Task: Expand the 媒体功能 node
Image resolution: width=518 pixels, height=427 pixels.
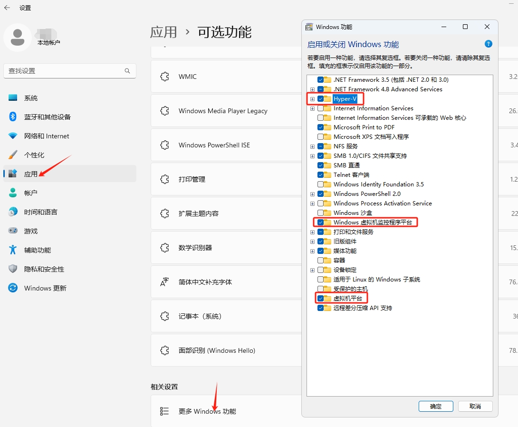Action: tap(312, 251)
